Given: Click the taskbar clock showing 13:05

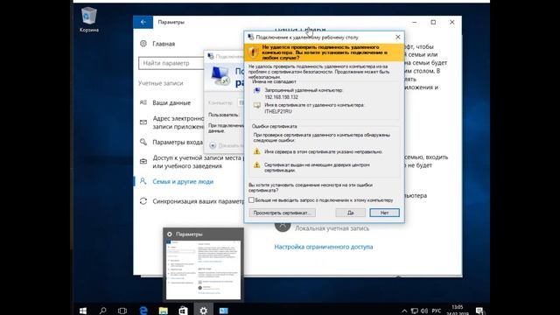Looking at the screenshot, I should point(458,310).
